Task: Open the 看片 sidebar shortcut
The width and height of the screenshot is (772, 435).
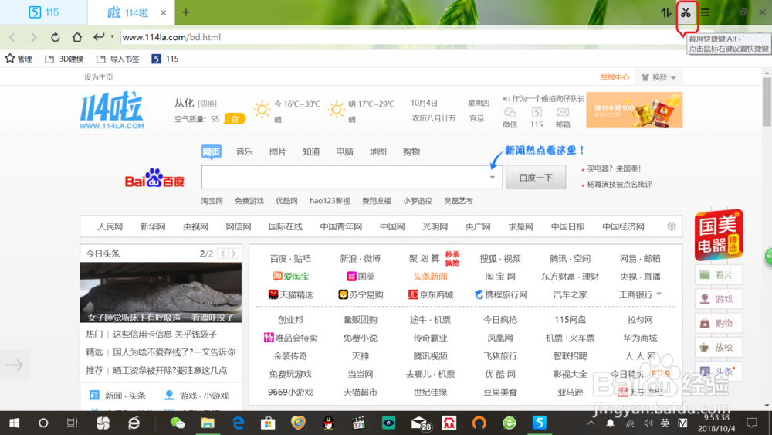Action: click(718, 275)
